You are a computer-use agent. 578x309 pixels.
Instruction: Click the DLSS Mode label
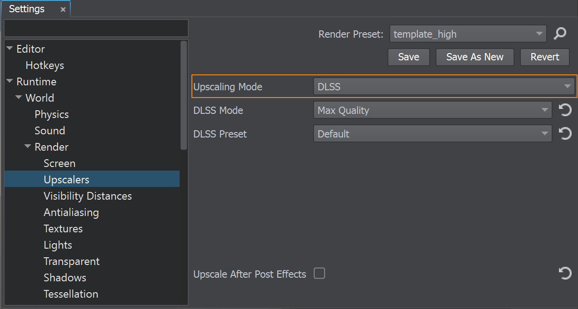(x=218, y=110)
